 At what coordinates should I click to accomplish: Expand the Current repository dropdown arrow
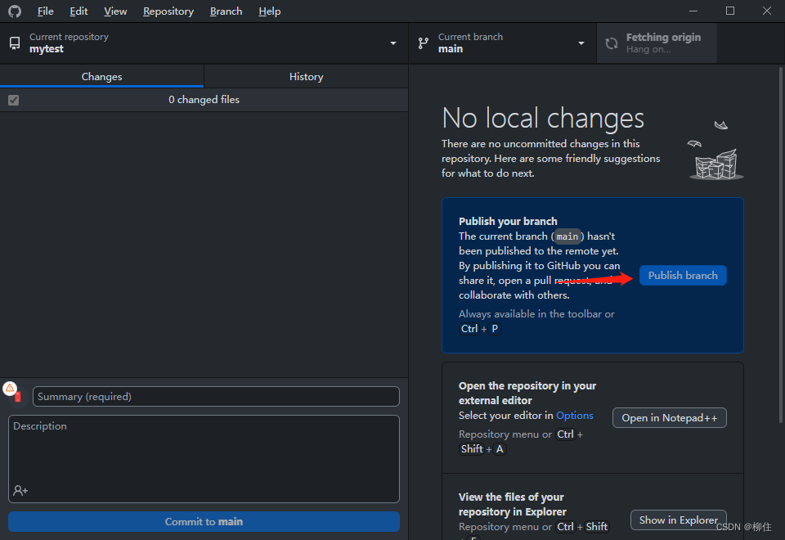[x=393, y=43]
